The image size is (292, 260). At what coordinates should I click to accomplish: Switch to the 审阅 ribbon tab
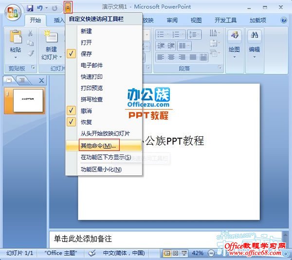pos(172,20)
